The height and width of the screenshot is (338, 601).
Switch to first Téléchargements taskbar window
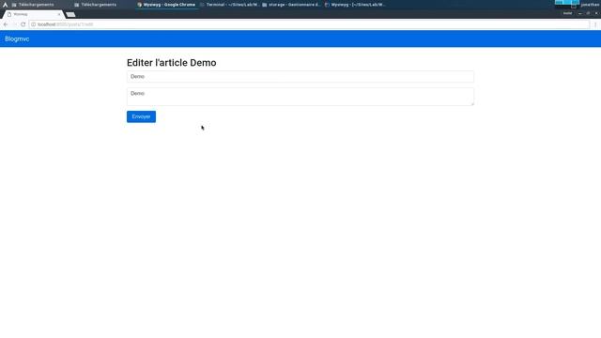click(33, 5)
